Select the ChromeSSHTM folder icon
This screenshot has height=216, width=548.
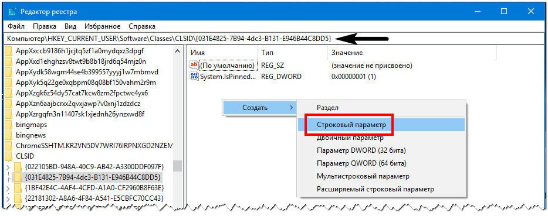(x=8, y=145)
